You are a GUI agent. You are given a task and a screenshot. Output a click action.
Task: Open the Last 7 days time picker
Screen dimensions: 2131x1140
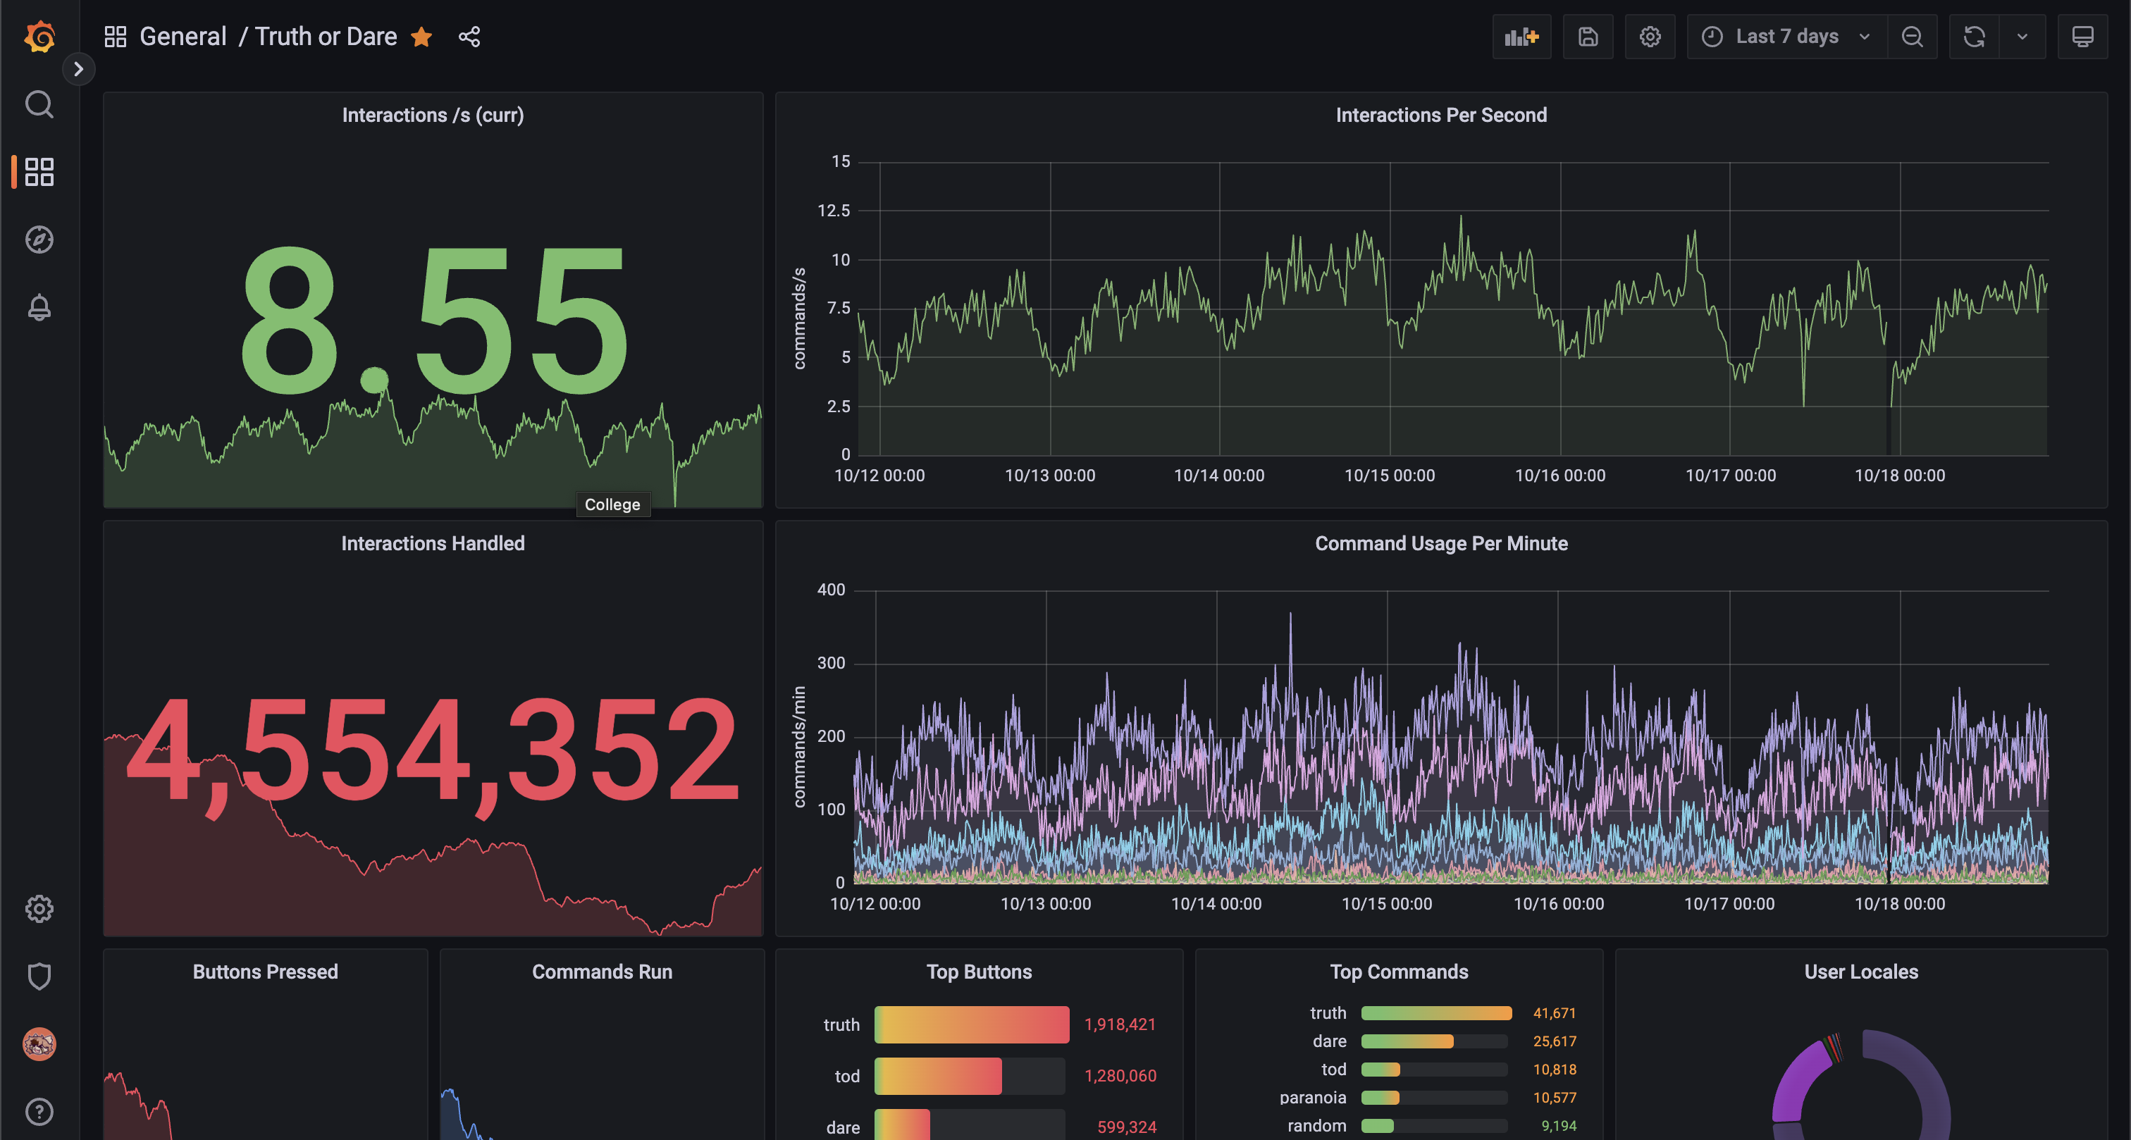pos(1786,37)
